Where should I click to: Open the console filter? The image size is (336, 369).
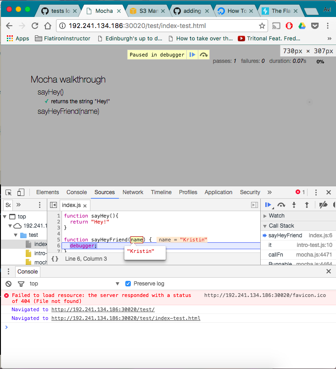click(x=21, y=284)
